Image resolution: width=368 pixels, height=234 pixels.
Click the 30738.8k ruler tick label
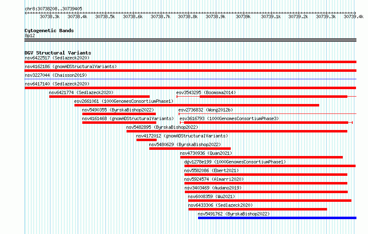pyautogui.click(x=188, y=17)
